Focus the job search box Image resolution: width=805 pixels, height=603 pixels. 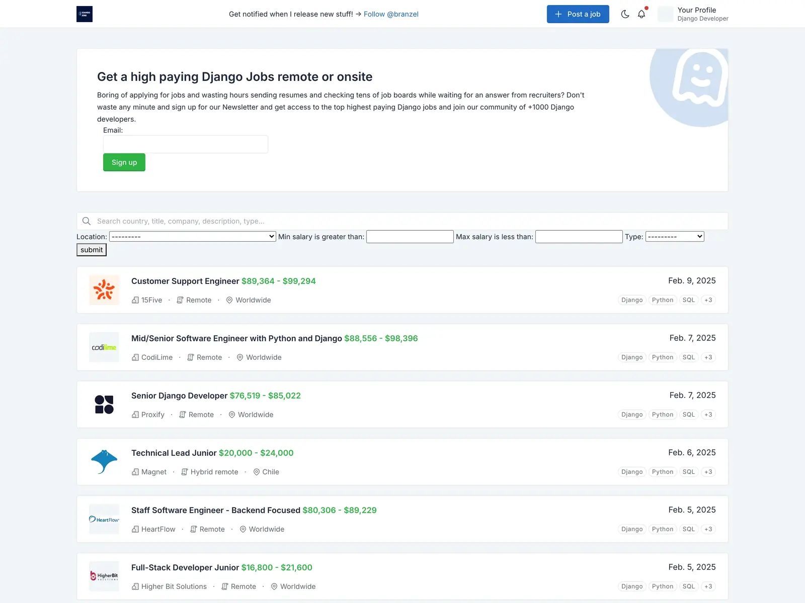point(403,221)
